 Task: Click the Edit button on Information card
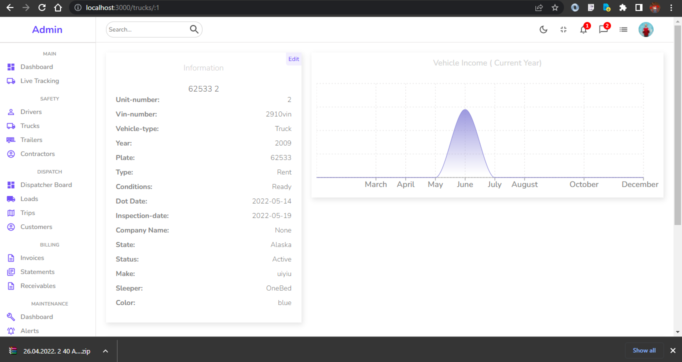[x=293, y=59]
